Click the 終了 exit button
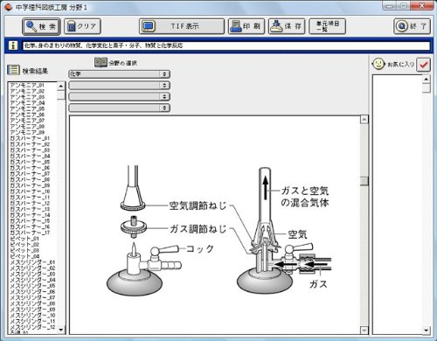 [412, 26]
